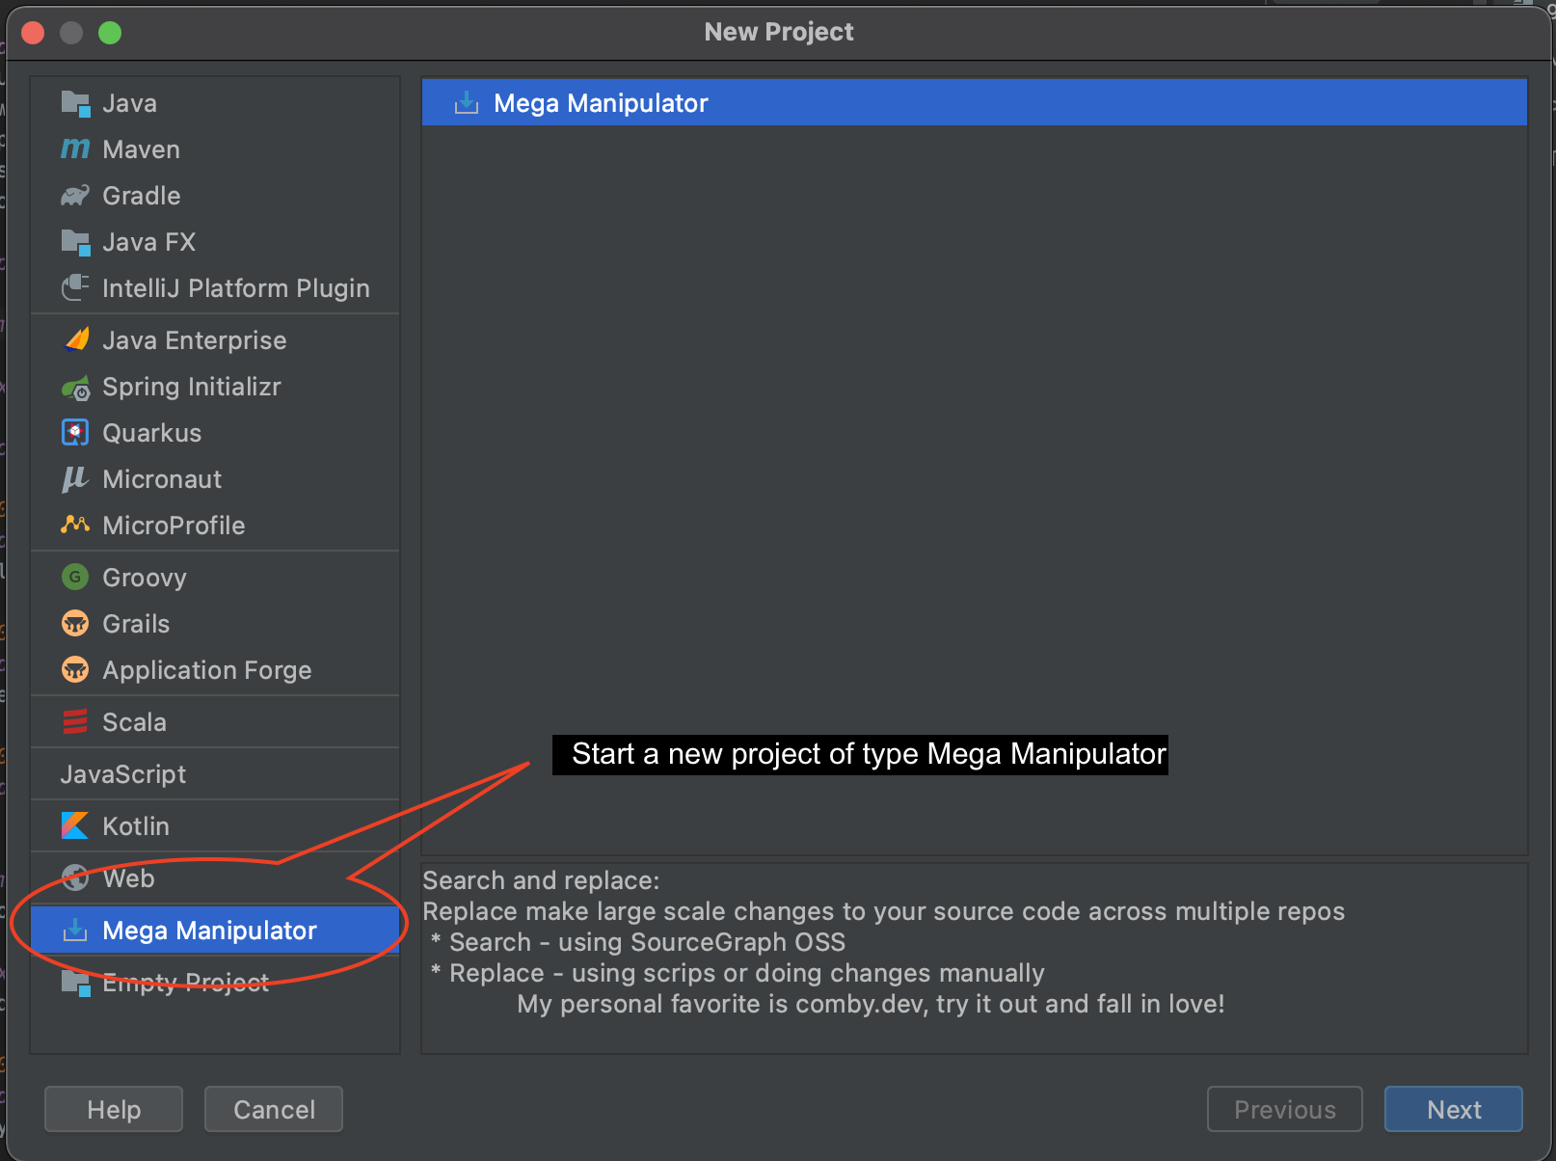
Task: Select the Scala label
Action: tap(135, 722)
